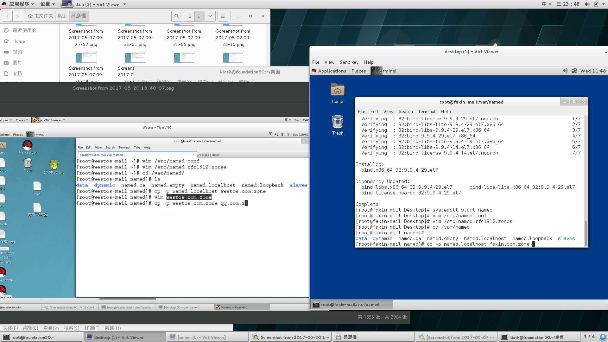Open the file manager search
This screenshot has width=608, height=342.
(x=177, y=16)
